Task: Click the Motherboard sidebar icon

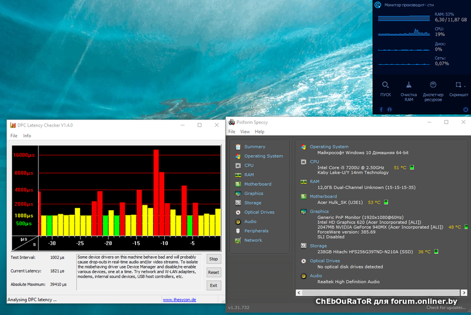Action: click(238, 184)
